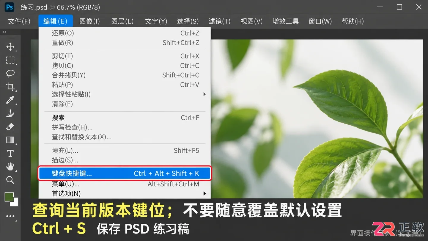Open the 帮助(H) menu

(353, 21)
